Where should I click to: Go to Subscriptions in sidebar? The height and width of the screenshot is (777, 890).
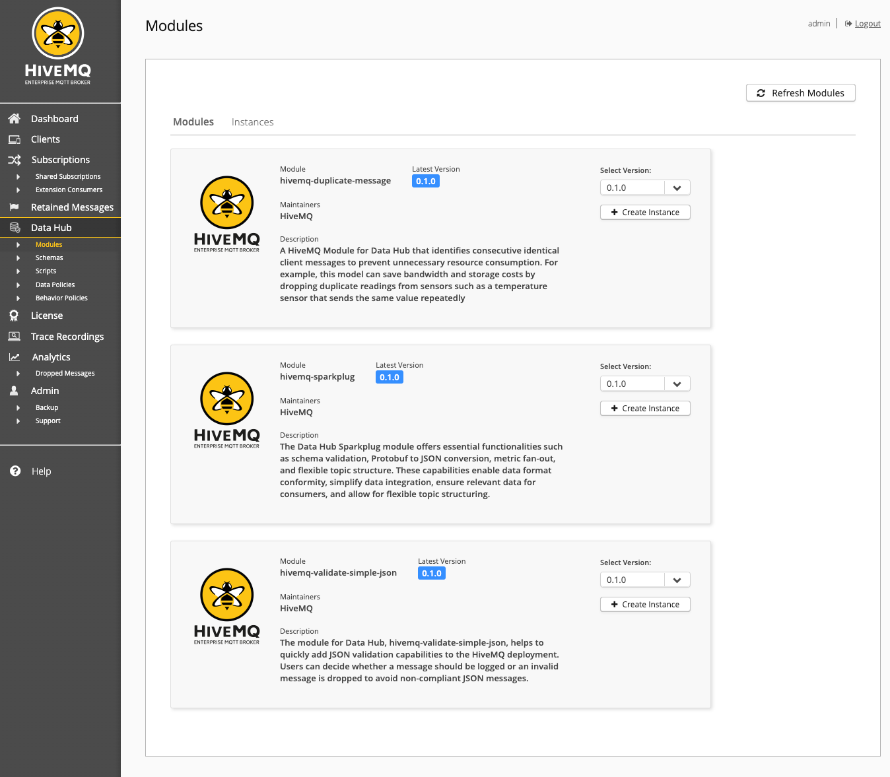click(60, 160)
